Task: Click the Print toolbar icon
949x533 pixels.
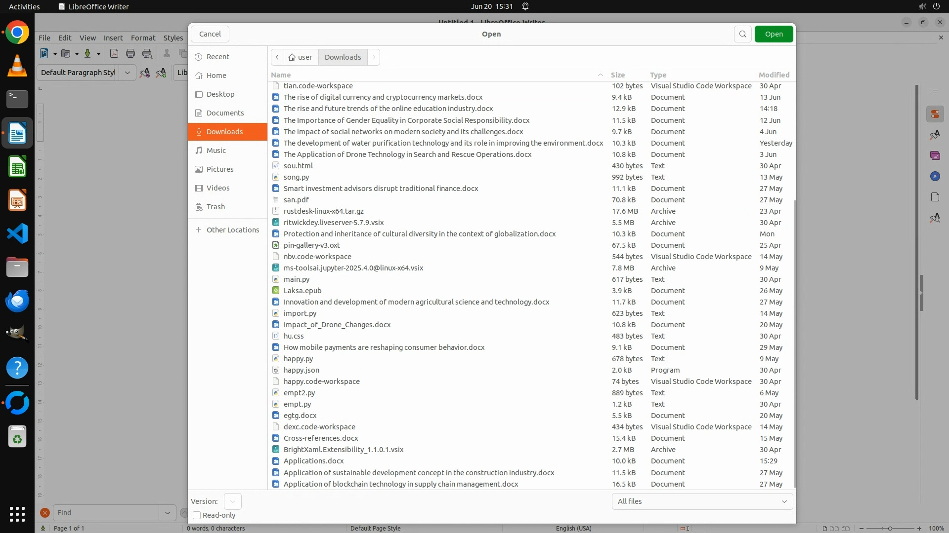Action: pyautogui.click(x=130, y=54)
